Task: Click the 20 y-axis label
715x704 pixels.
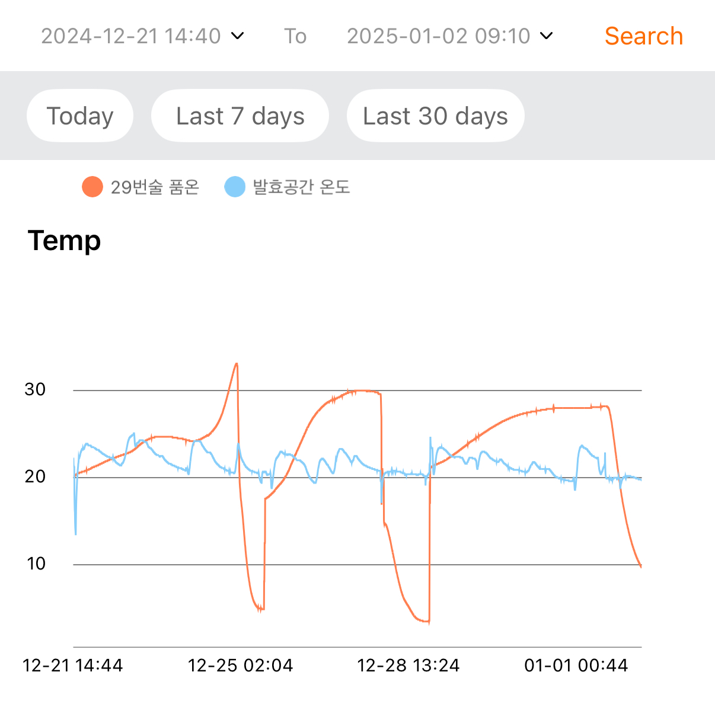Action: pos(35,476)
